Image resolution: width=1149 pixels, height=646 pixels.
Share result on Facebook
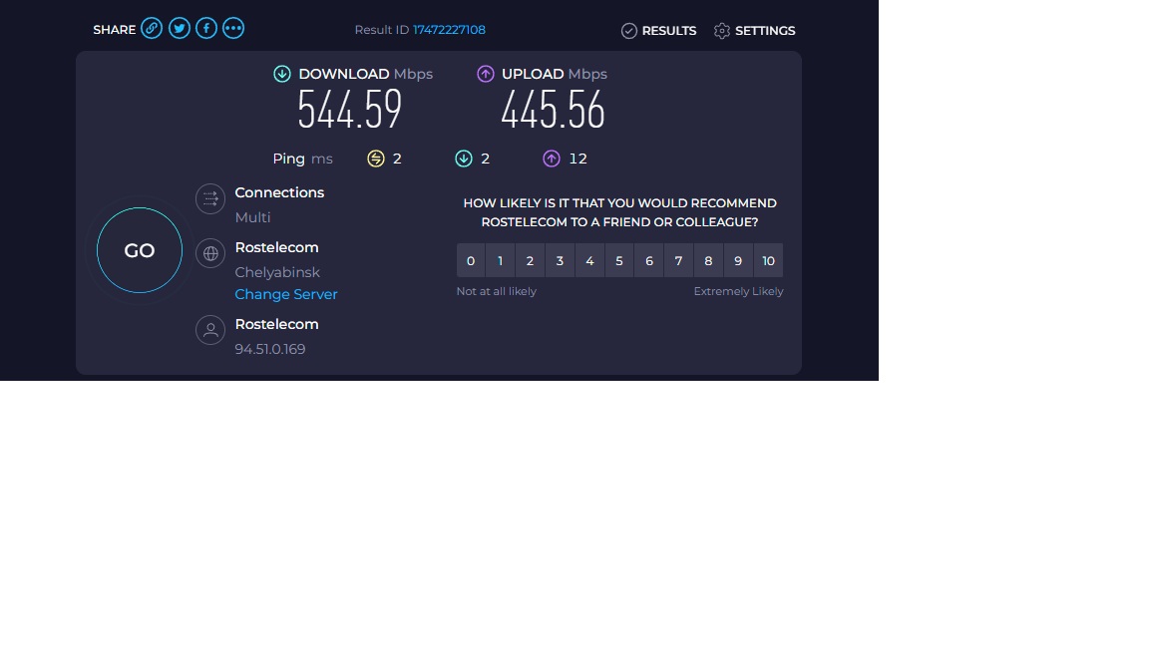coord(206,28)
